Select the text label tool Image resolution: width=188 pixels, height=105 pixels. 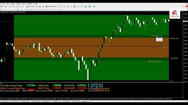(x=27, y=10)
